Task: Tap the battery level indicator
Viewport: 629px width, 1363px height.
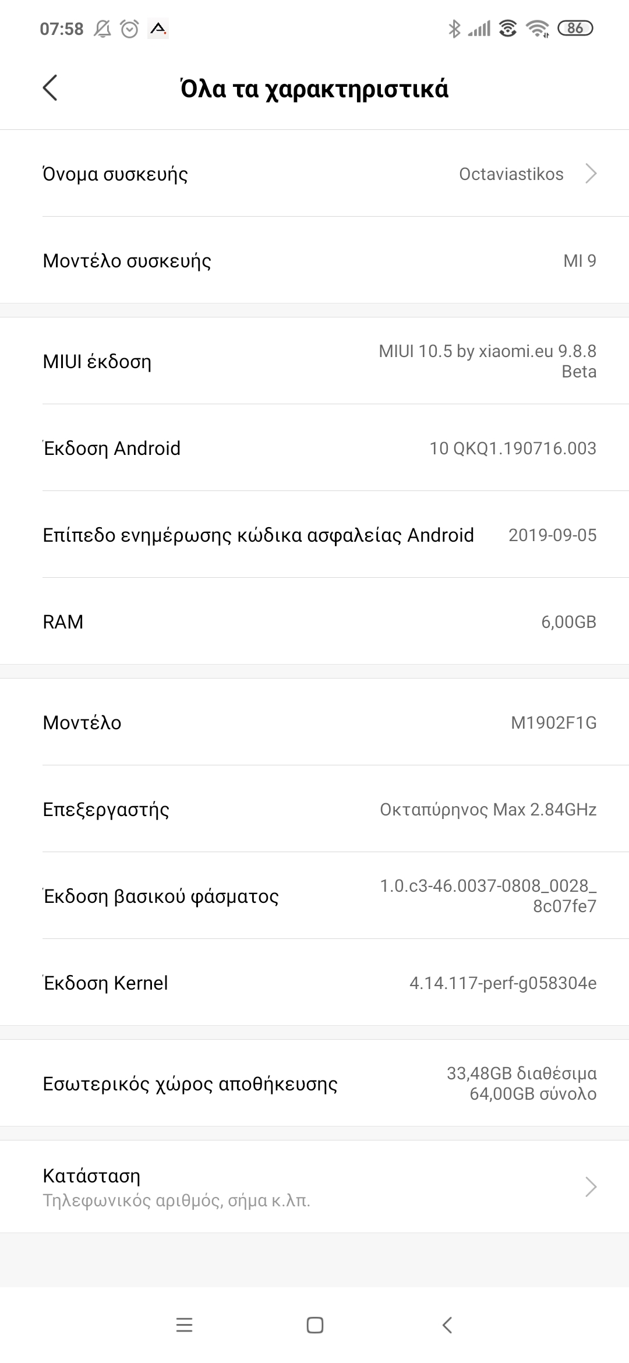Action: (x=575, y=29)
